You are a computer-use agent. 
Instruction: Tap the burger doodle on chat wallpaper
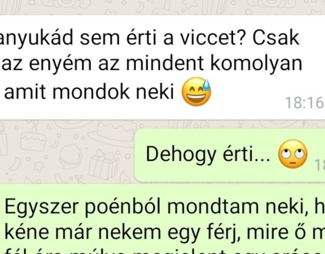point(71,156)
